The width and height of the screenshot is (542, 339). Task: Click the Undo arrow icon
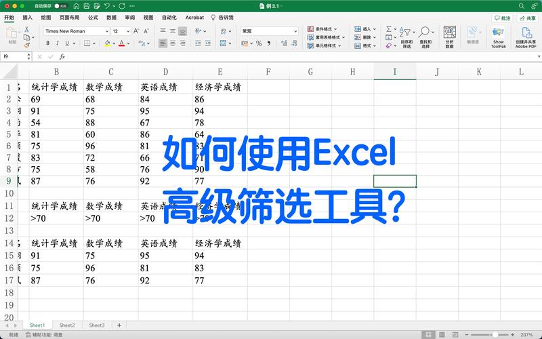tap(107, 6)
